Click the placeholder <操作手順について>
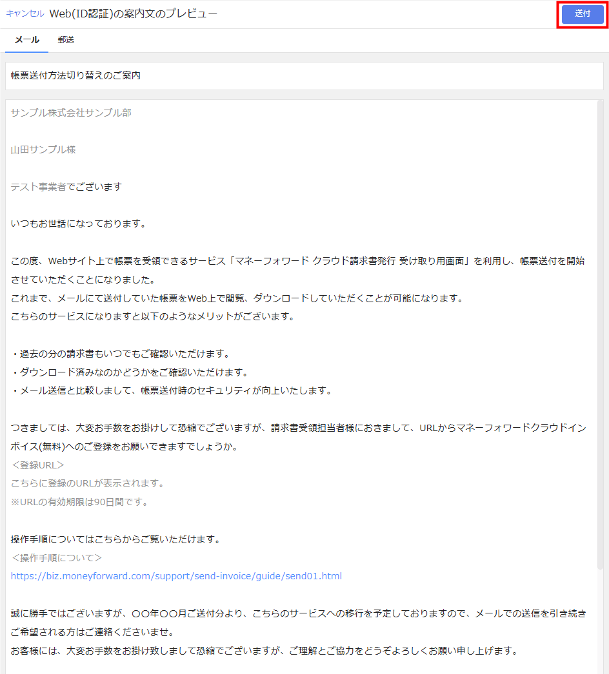The height and width of the screenshot is (674, 609). (x=56, y=558)
